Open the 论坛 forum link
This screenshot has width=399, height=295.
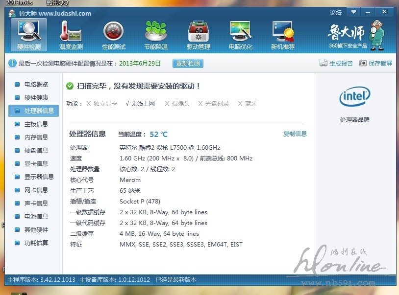pos(336,12)
